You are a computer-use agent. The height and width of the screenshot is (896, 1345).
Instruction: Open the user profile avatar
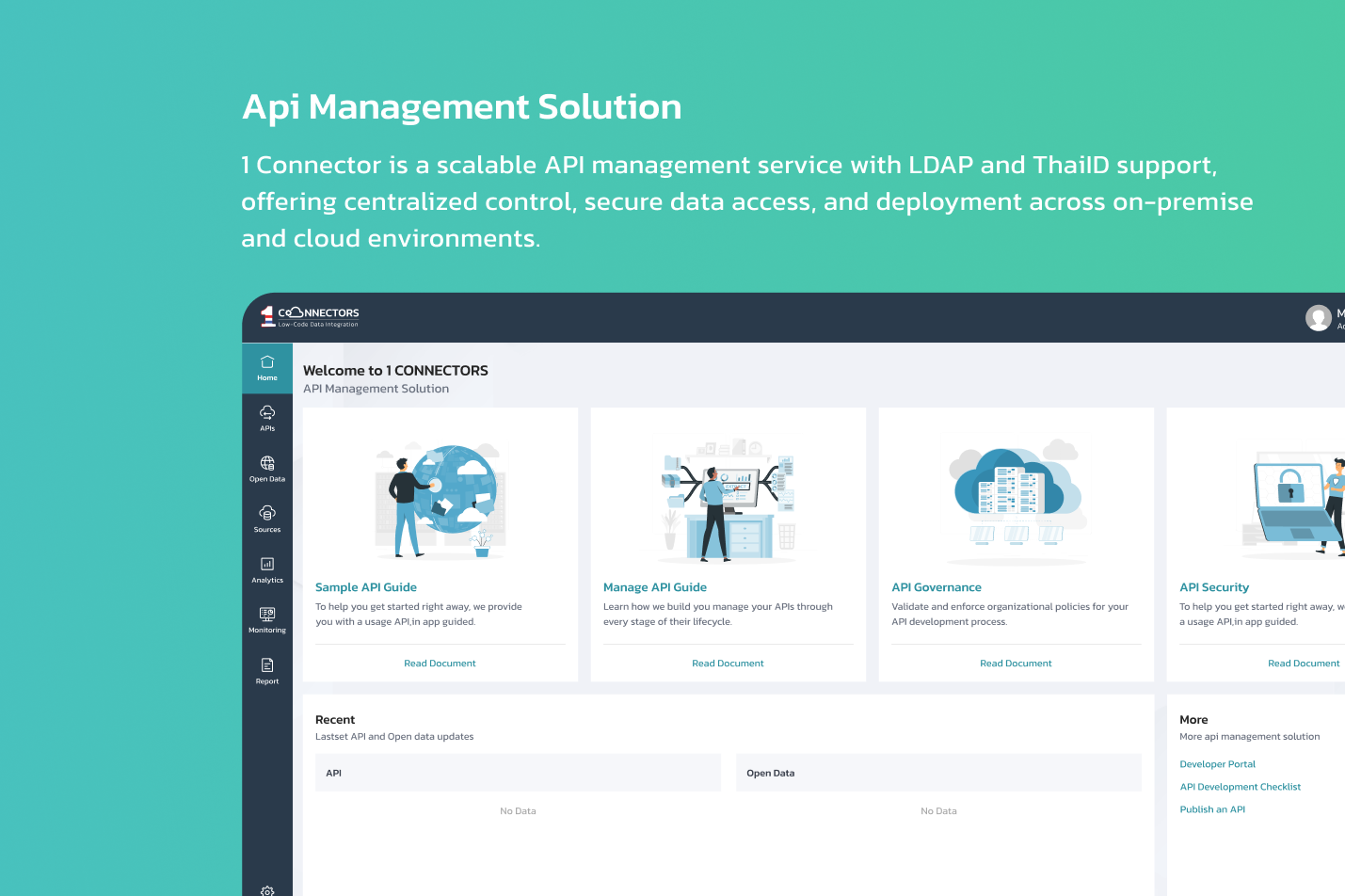(x=1318, y=318)
